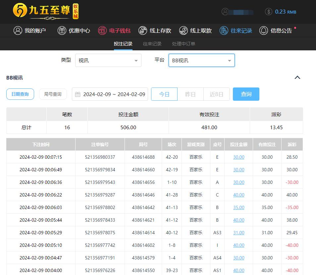Collapse the BB视讯 section chevron

point(297,78)
